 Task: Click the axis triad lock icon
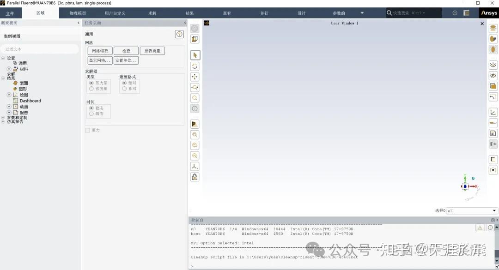click(x=195, y=177)
